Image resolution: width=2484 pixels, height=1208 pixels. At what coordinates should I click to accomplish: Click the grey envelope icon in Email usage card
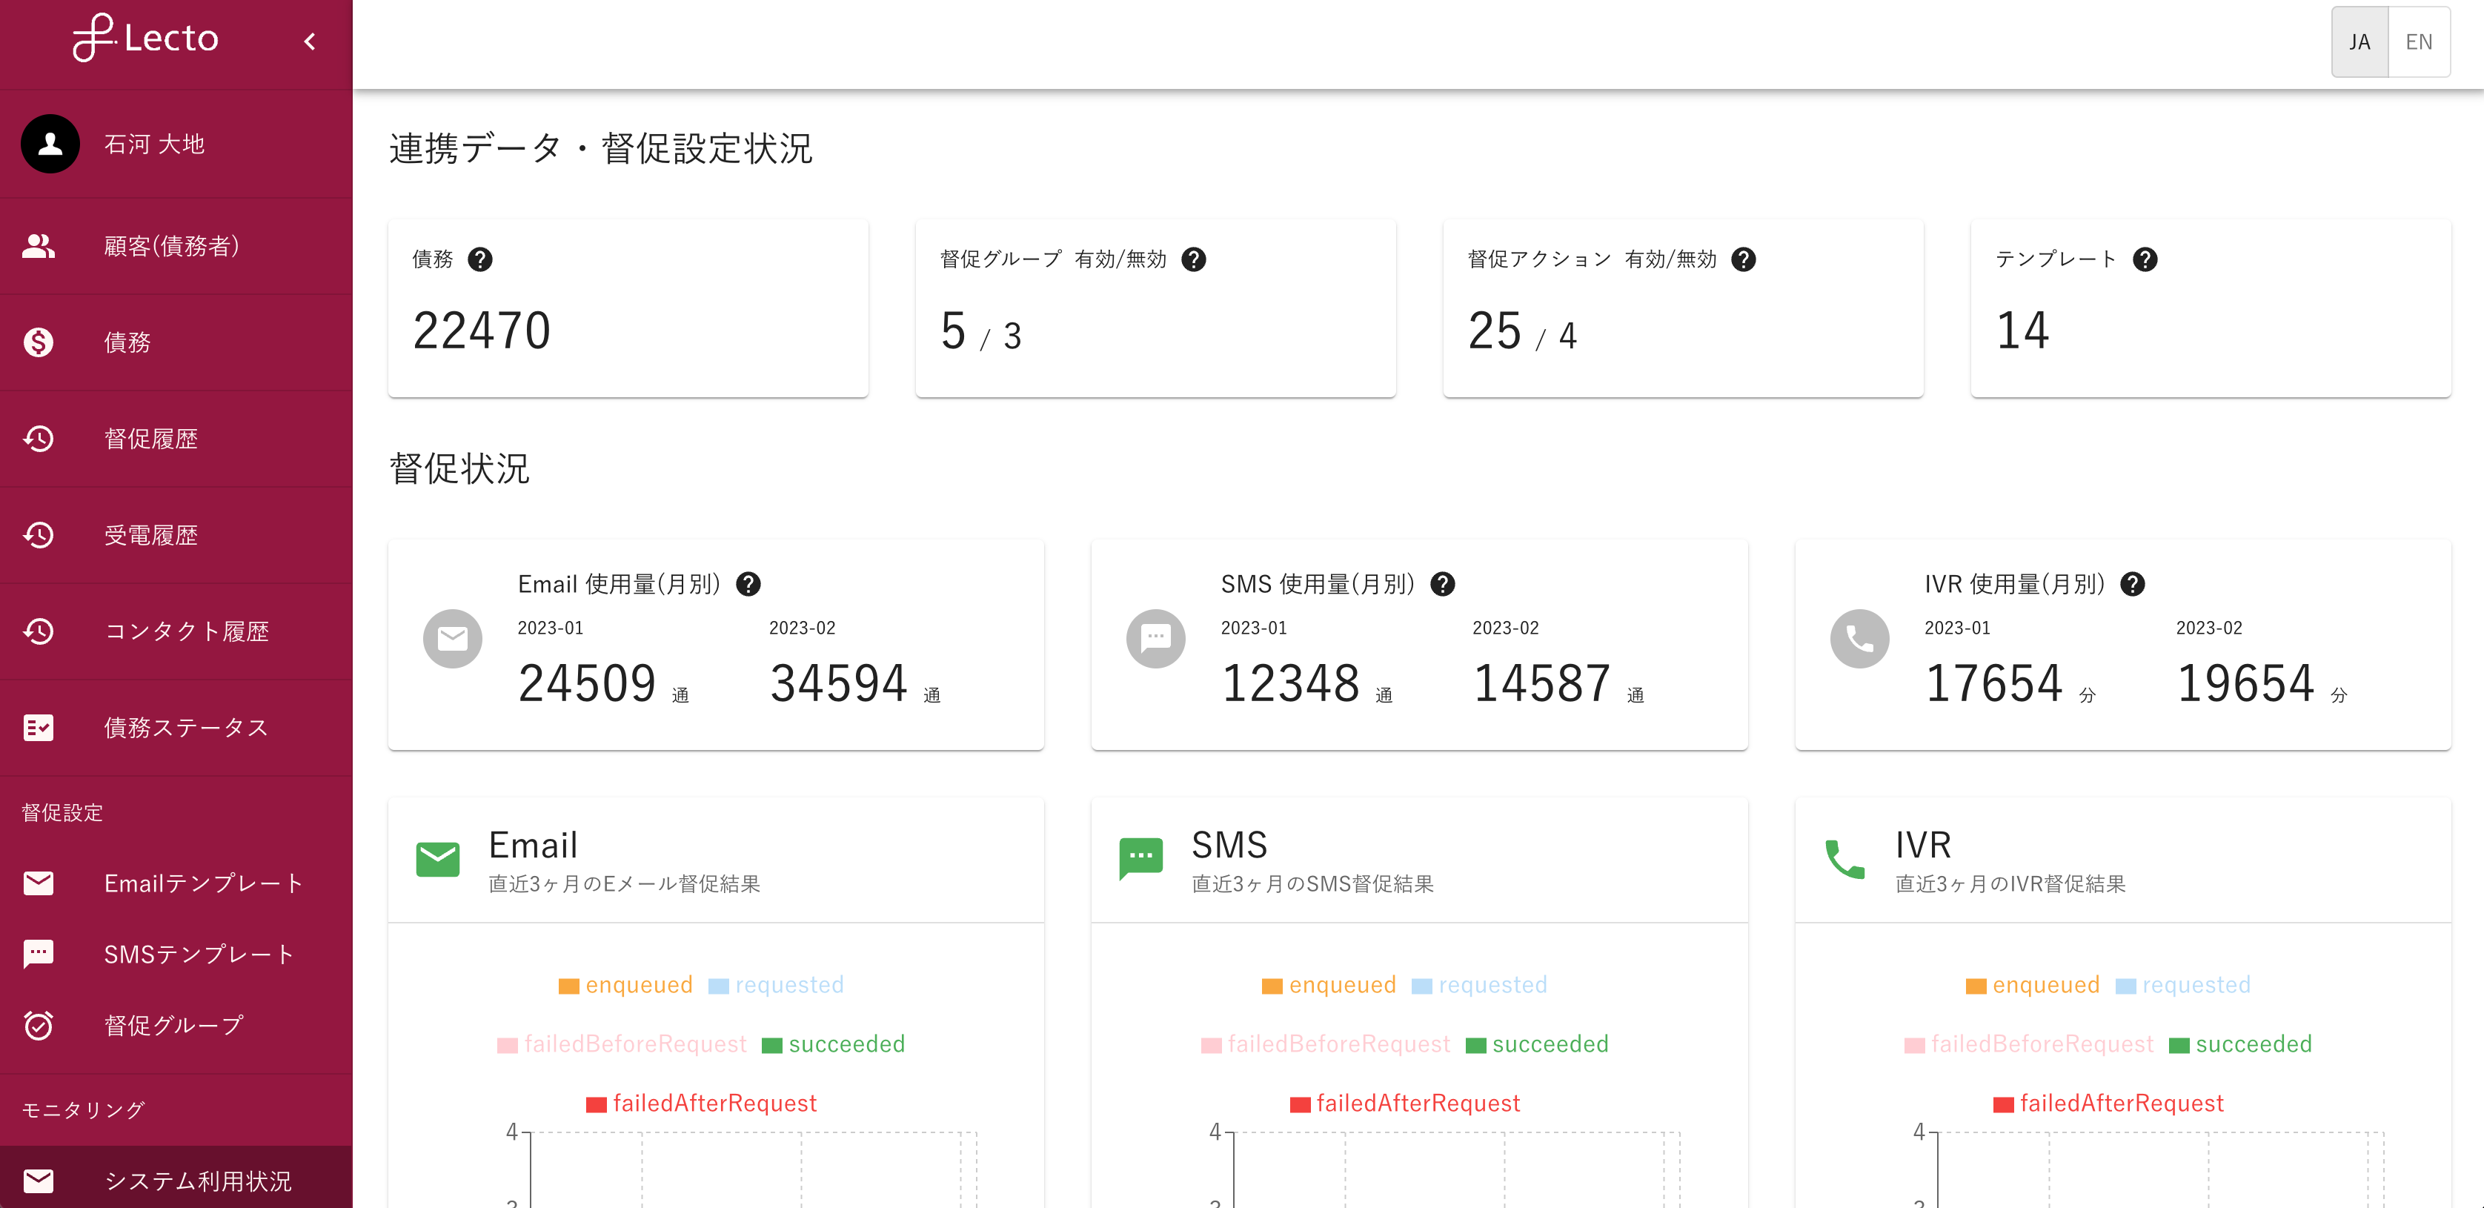[x=452, y=638]
